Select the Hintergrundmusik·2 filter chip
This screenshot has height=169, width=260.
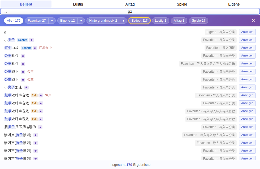click(103, 21)
